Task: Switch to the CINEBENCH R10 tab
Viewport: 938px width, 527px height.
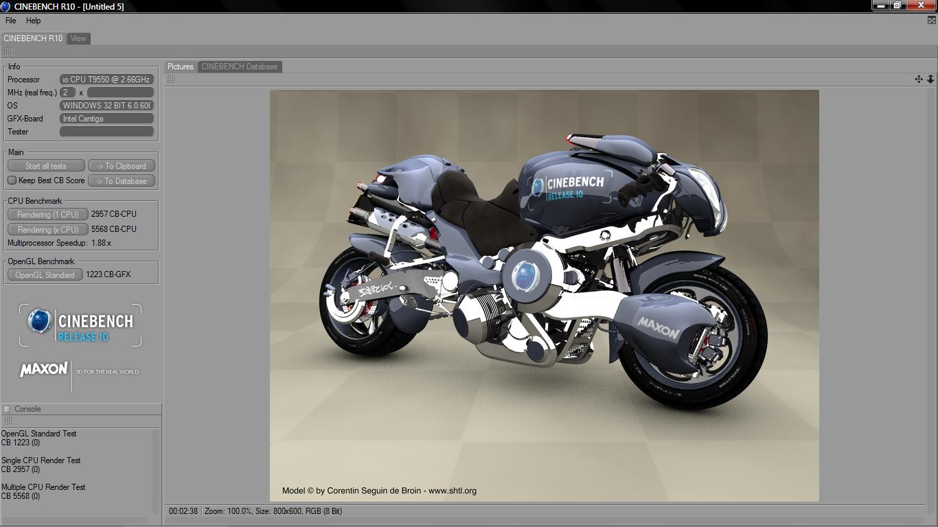Action: click(x=33, y=38)
